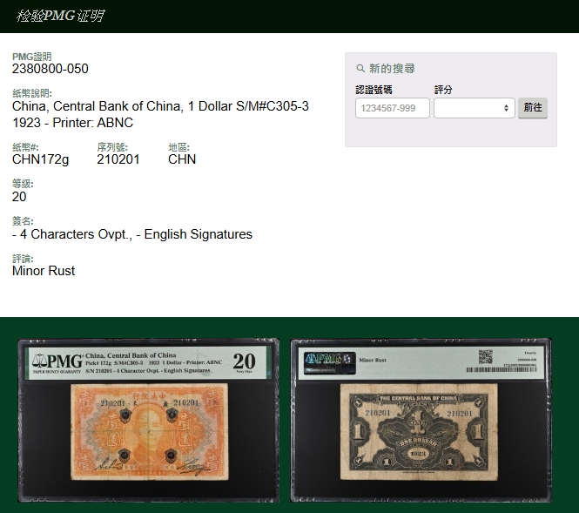
Task: Click the Central Bank of China description
Action: point(160,106)
